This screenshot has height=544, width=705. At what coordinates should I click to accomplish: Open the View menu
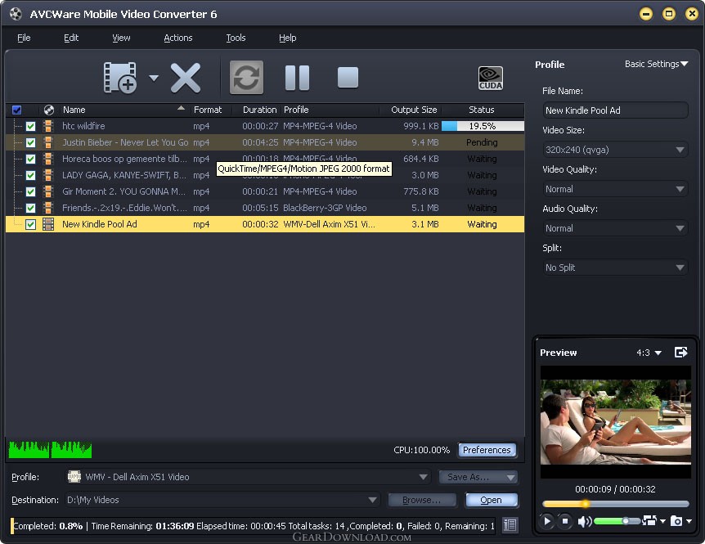click(121, 38)
